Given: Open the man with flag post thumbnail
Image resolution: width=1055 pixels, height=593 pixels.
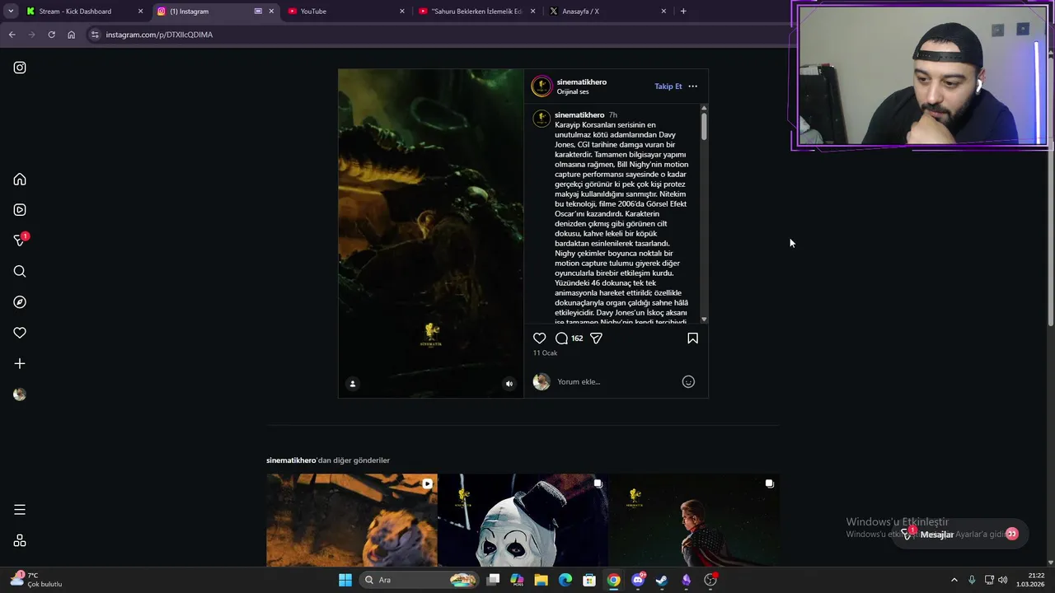Looking at the screenshot, I should coord(694,520).
